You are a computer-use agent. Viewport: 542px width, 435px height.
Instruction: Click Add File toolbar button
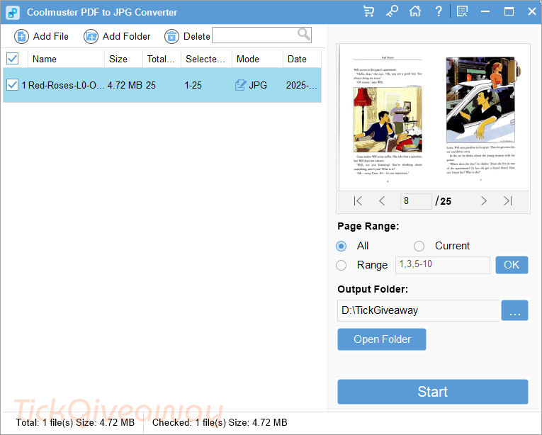click(x=42, y=36)
